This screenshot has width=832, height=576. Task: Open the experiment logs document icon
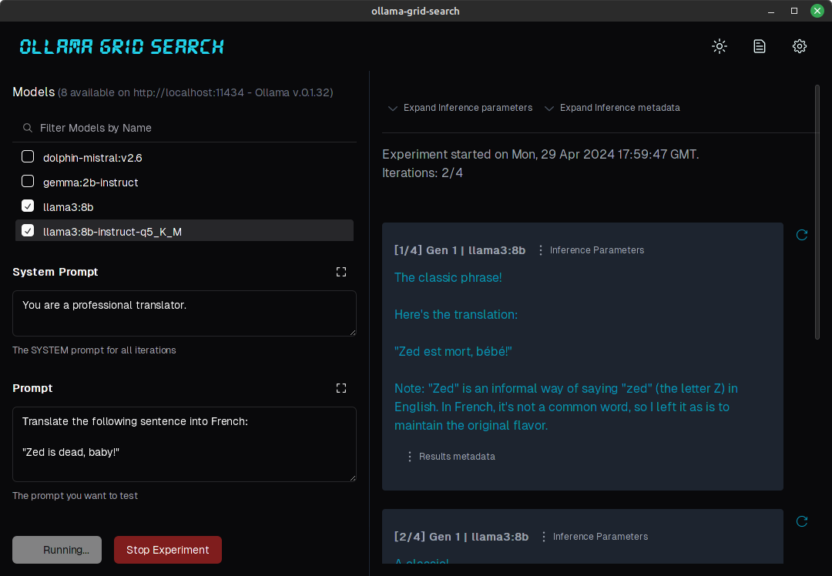tap(760, 46)
